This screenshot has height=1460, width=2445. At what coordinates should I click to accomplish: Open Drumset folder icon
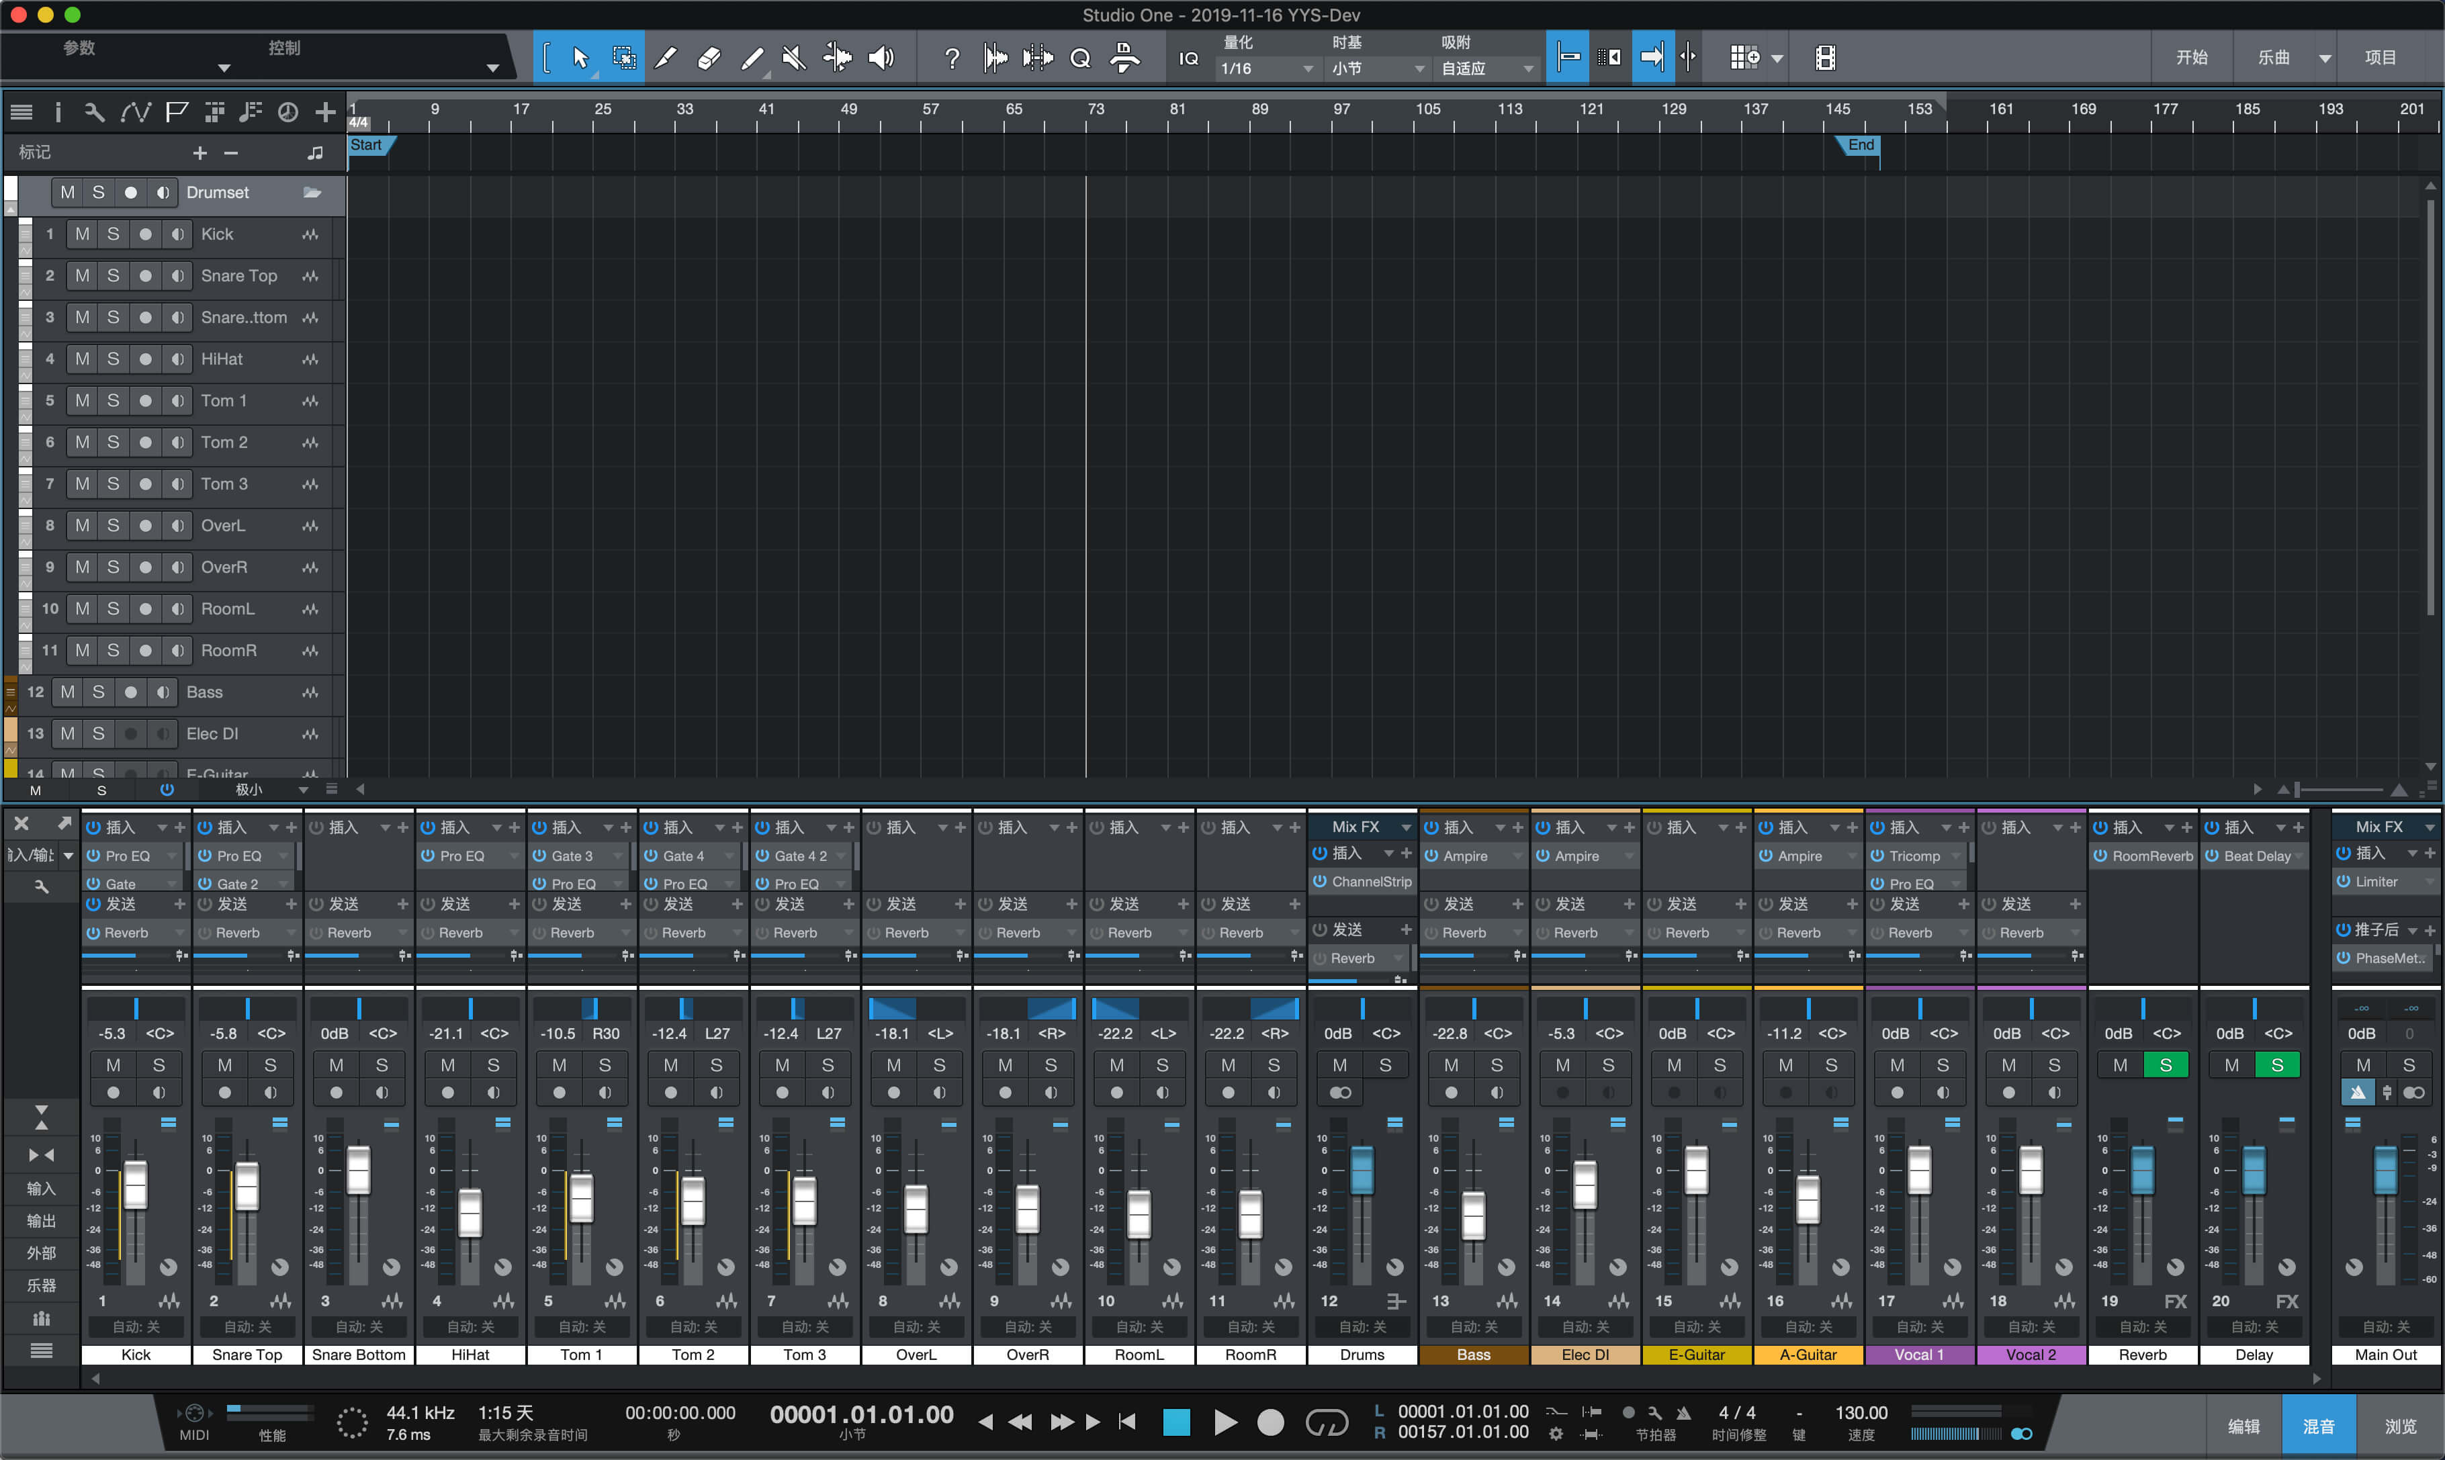pyautogui.click(x=312, y=193)
